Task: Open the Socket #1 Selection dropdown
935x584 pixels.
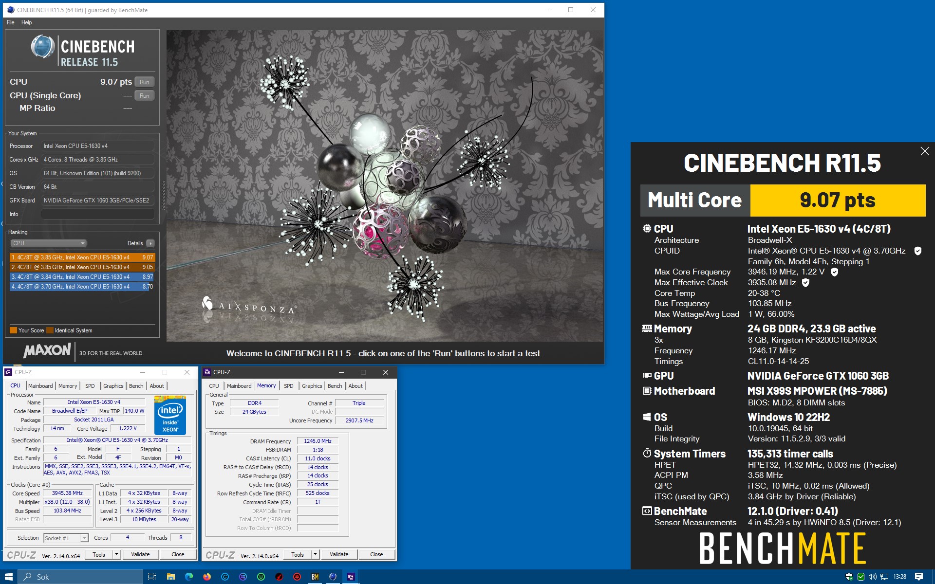Action: click(x=66, y=538)
